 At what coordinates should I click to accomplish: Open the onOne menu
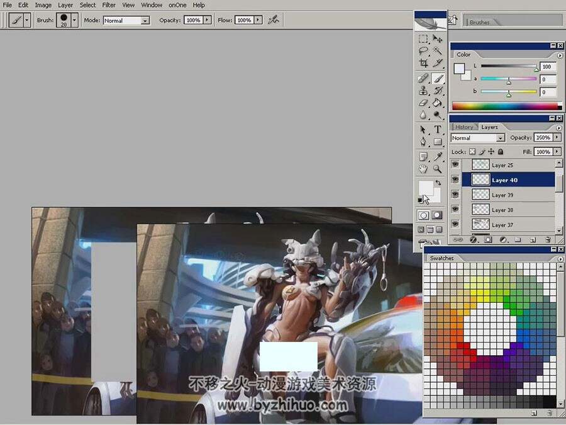[x=177, y=5]
